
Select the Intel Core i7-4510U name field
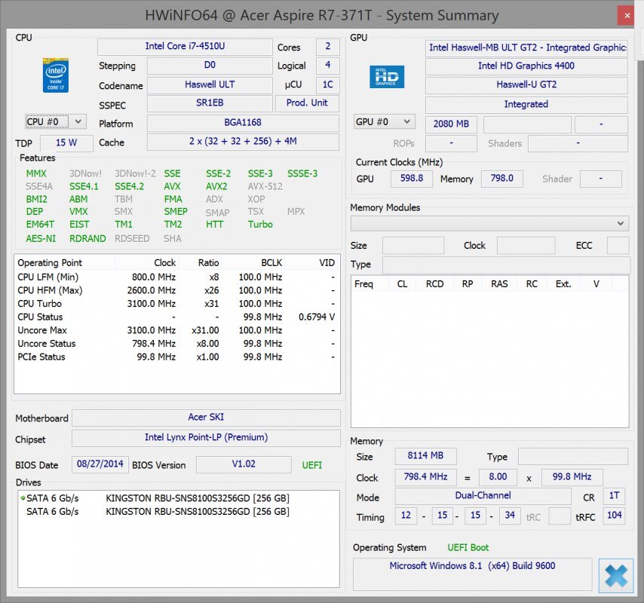click(x=186, y=46)
